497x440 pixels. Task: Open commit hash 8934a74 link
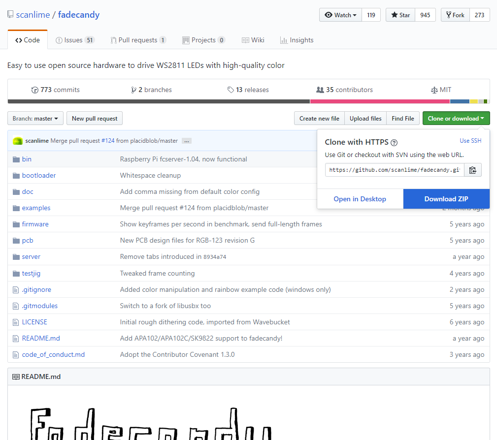215,257
